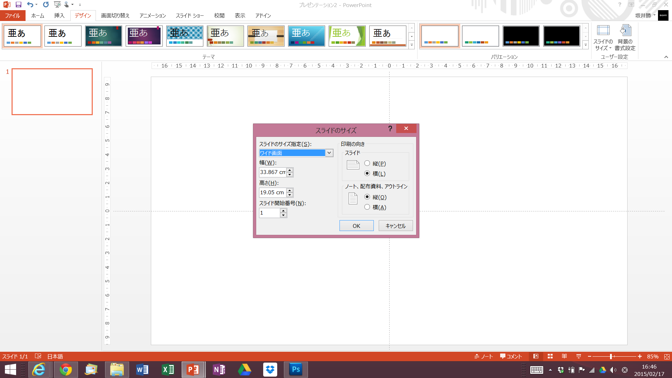Click the help question mark in dialog
The image size is (672, 378).
click(x=390, y=128)
